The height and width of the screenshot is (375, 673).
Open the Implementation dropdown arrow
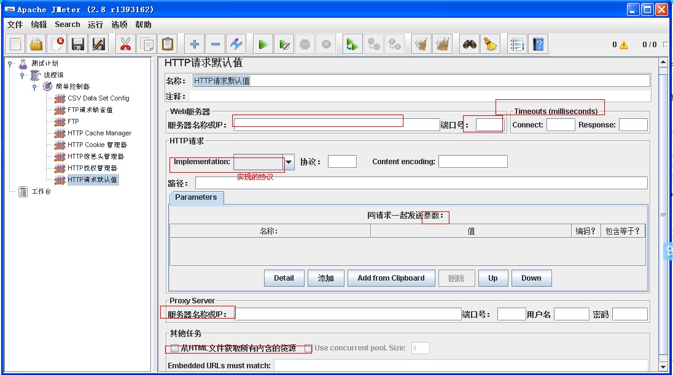tap(289, 162)
